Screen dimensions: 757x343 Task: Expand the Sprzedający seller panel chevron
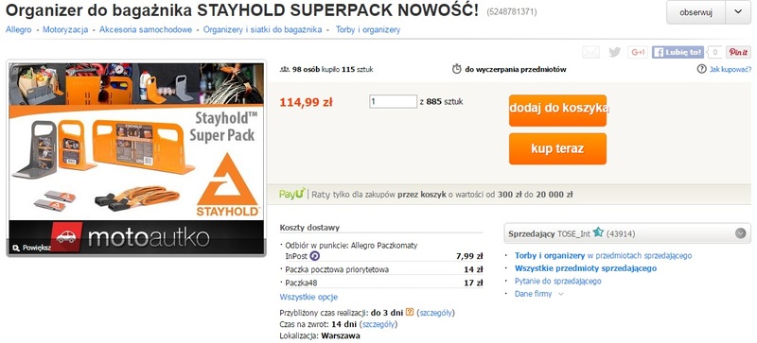point(740,234)
